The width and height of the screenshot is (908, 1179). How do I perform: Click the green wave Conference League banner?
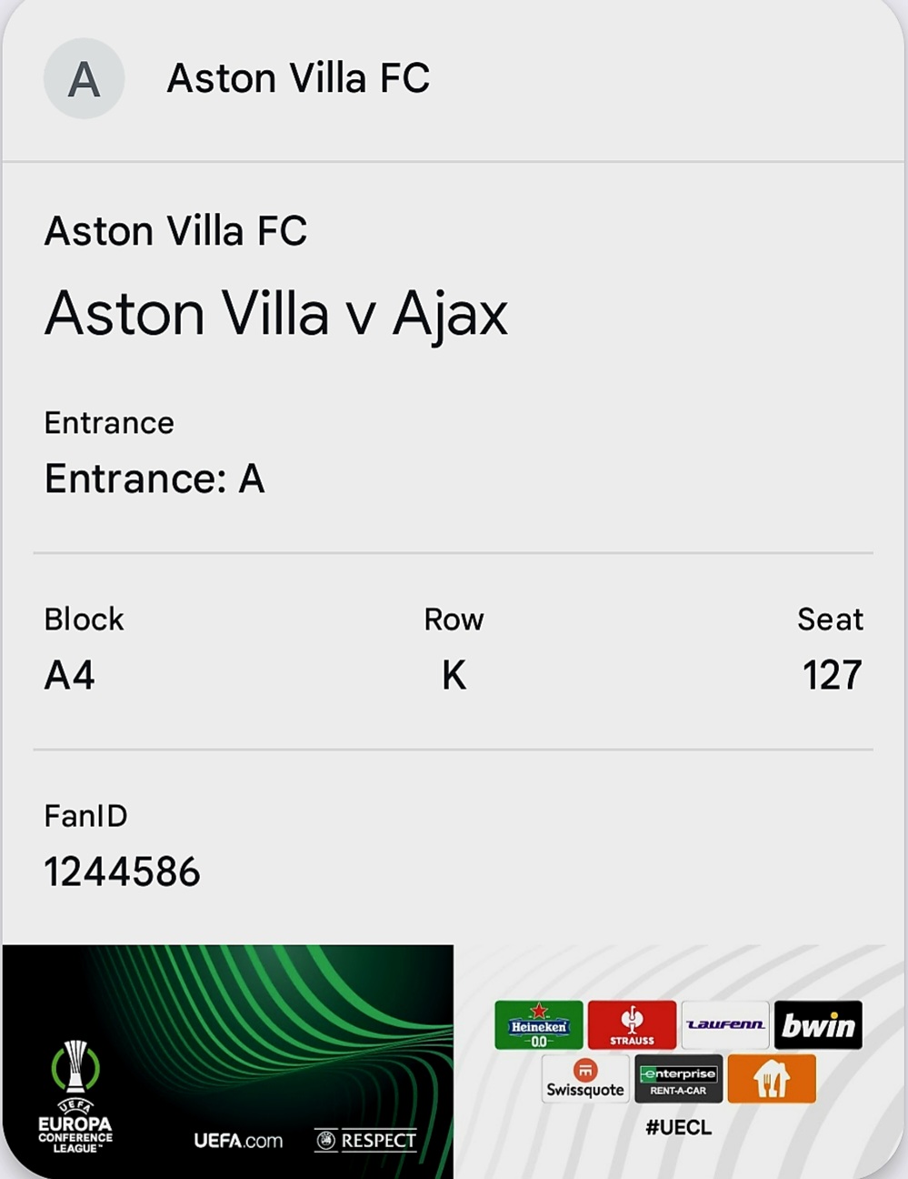tap(228, 1062)
